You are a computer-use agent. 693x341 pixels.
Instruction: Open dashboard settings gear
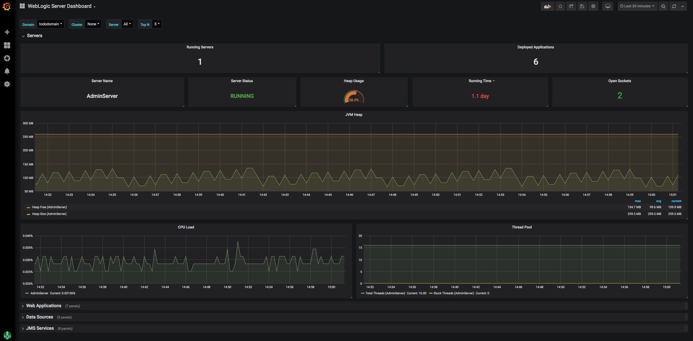[593, 6]
